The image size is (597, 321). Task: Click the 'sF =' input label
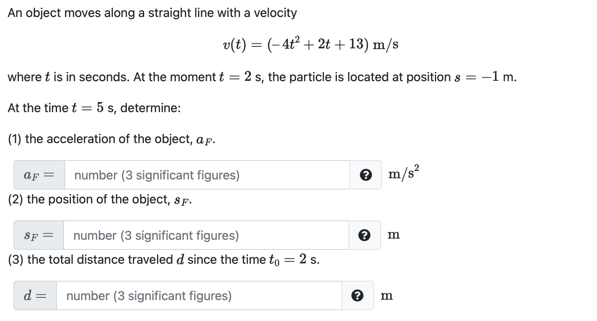click(x=39, y=236)
